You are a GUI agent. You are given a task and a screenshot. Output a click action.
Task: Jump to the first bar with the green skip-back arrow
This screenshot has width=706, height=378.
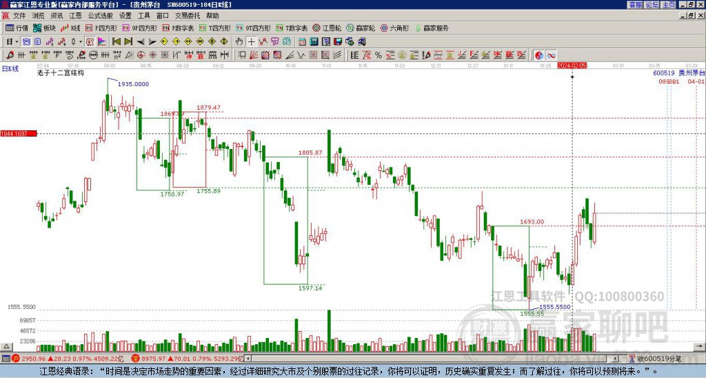tap(116, 41)
